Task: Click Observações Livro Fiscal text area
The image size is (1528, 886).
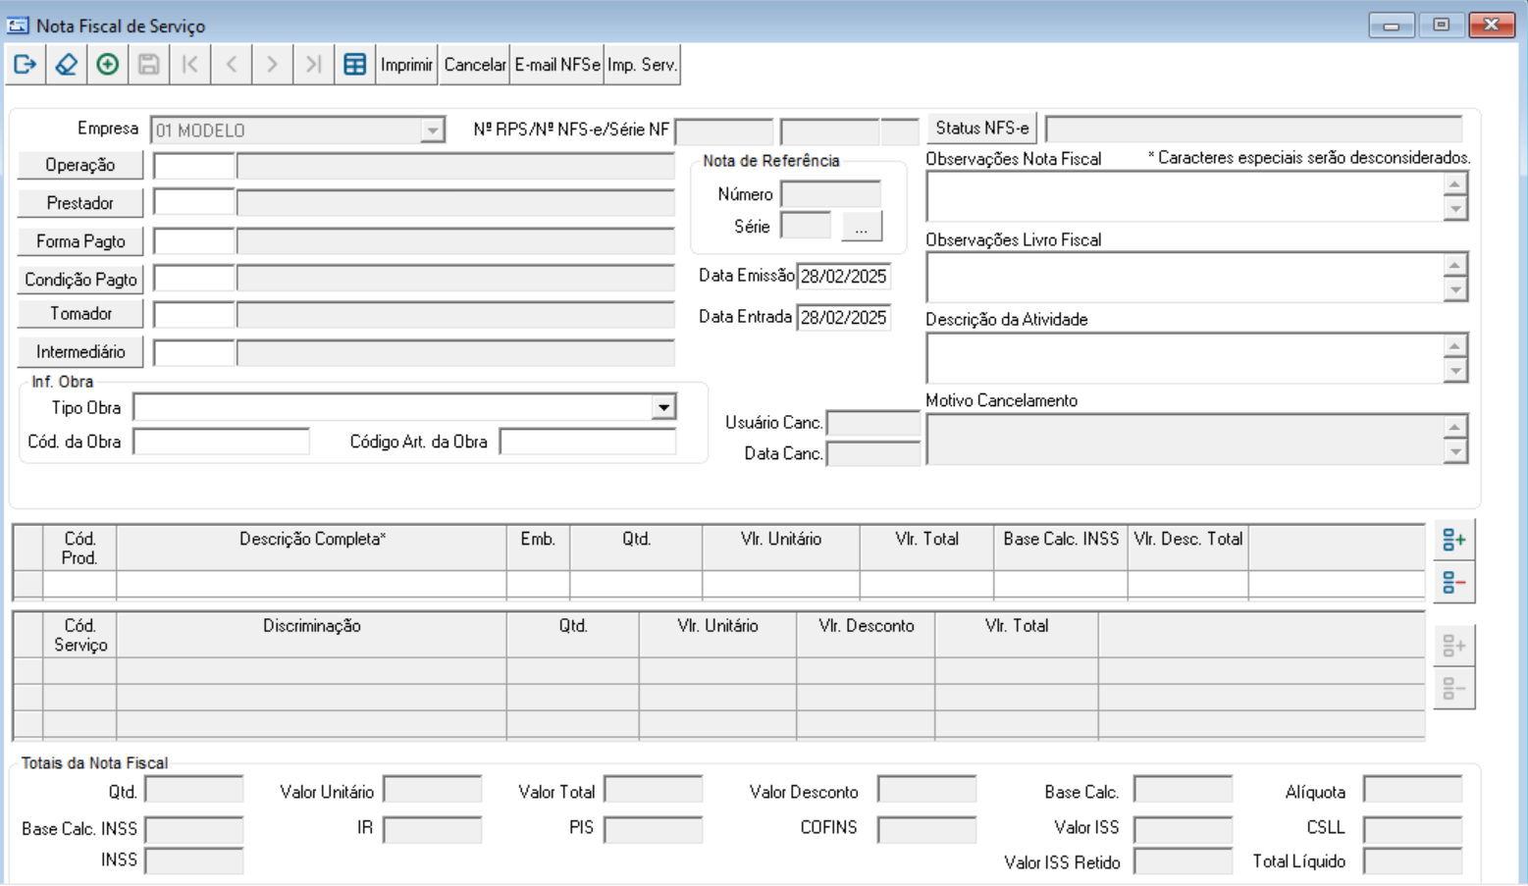Action: (1186, 277)
